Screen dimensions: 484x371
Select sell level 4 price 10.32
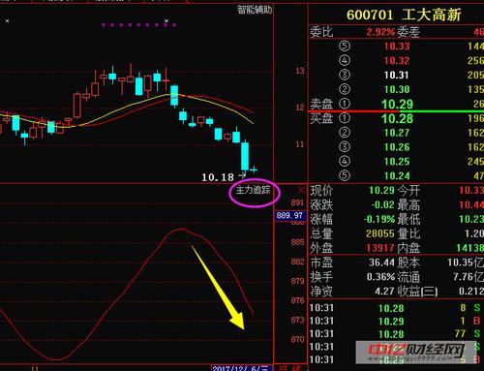[397, 61]
